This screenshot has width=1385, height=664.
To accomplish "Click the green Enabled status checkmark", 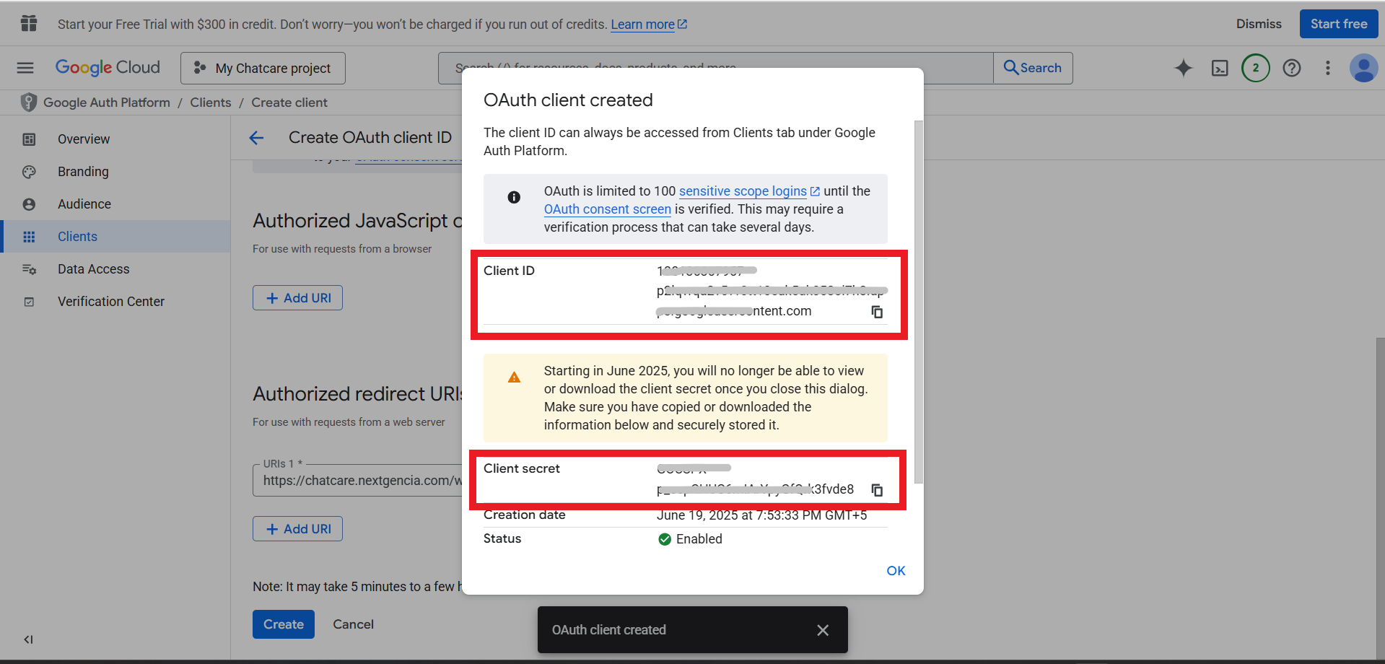I will (665, 539).
